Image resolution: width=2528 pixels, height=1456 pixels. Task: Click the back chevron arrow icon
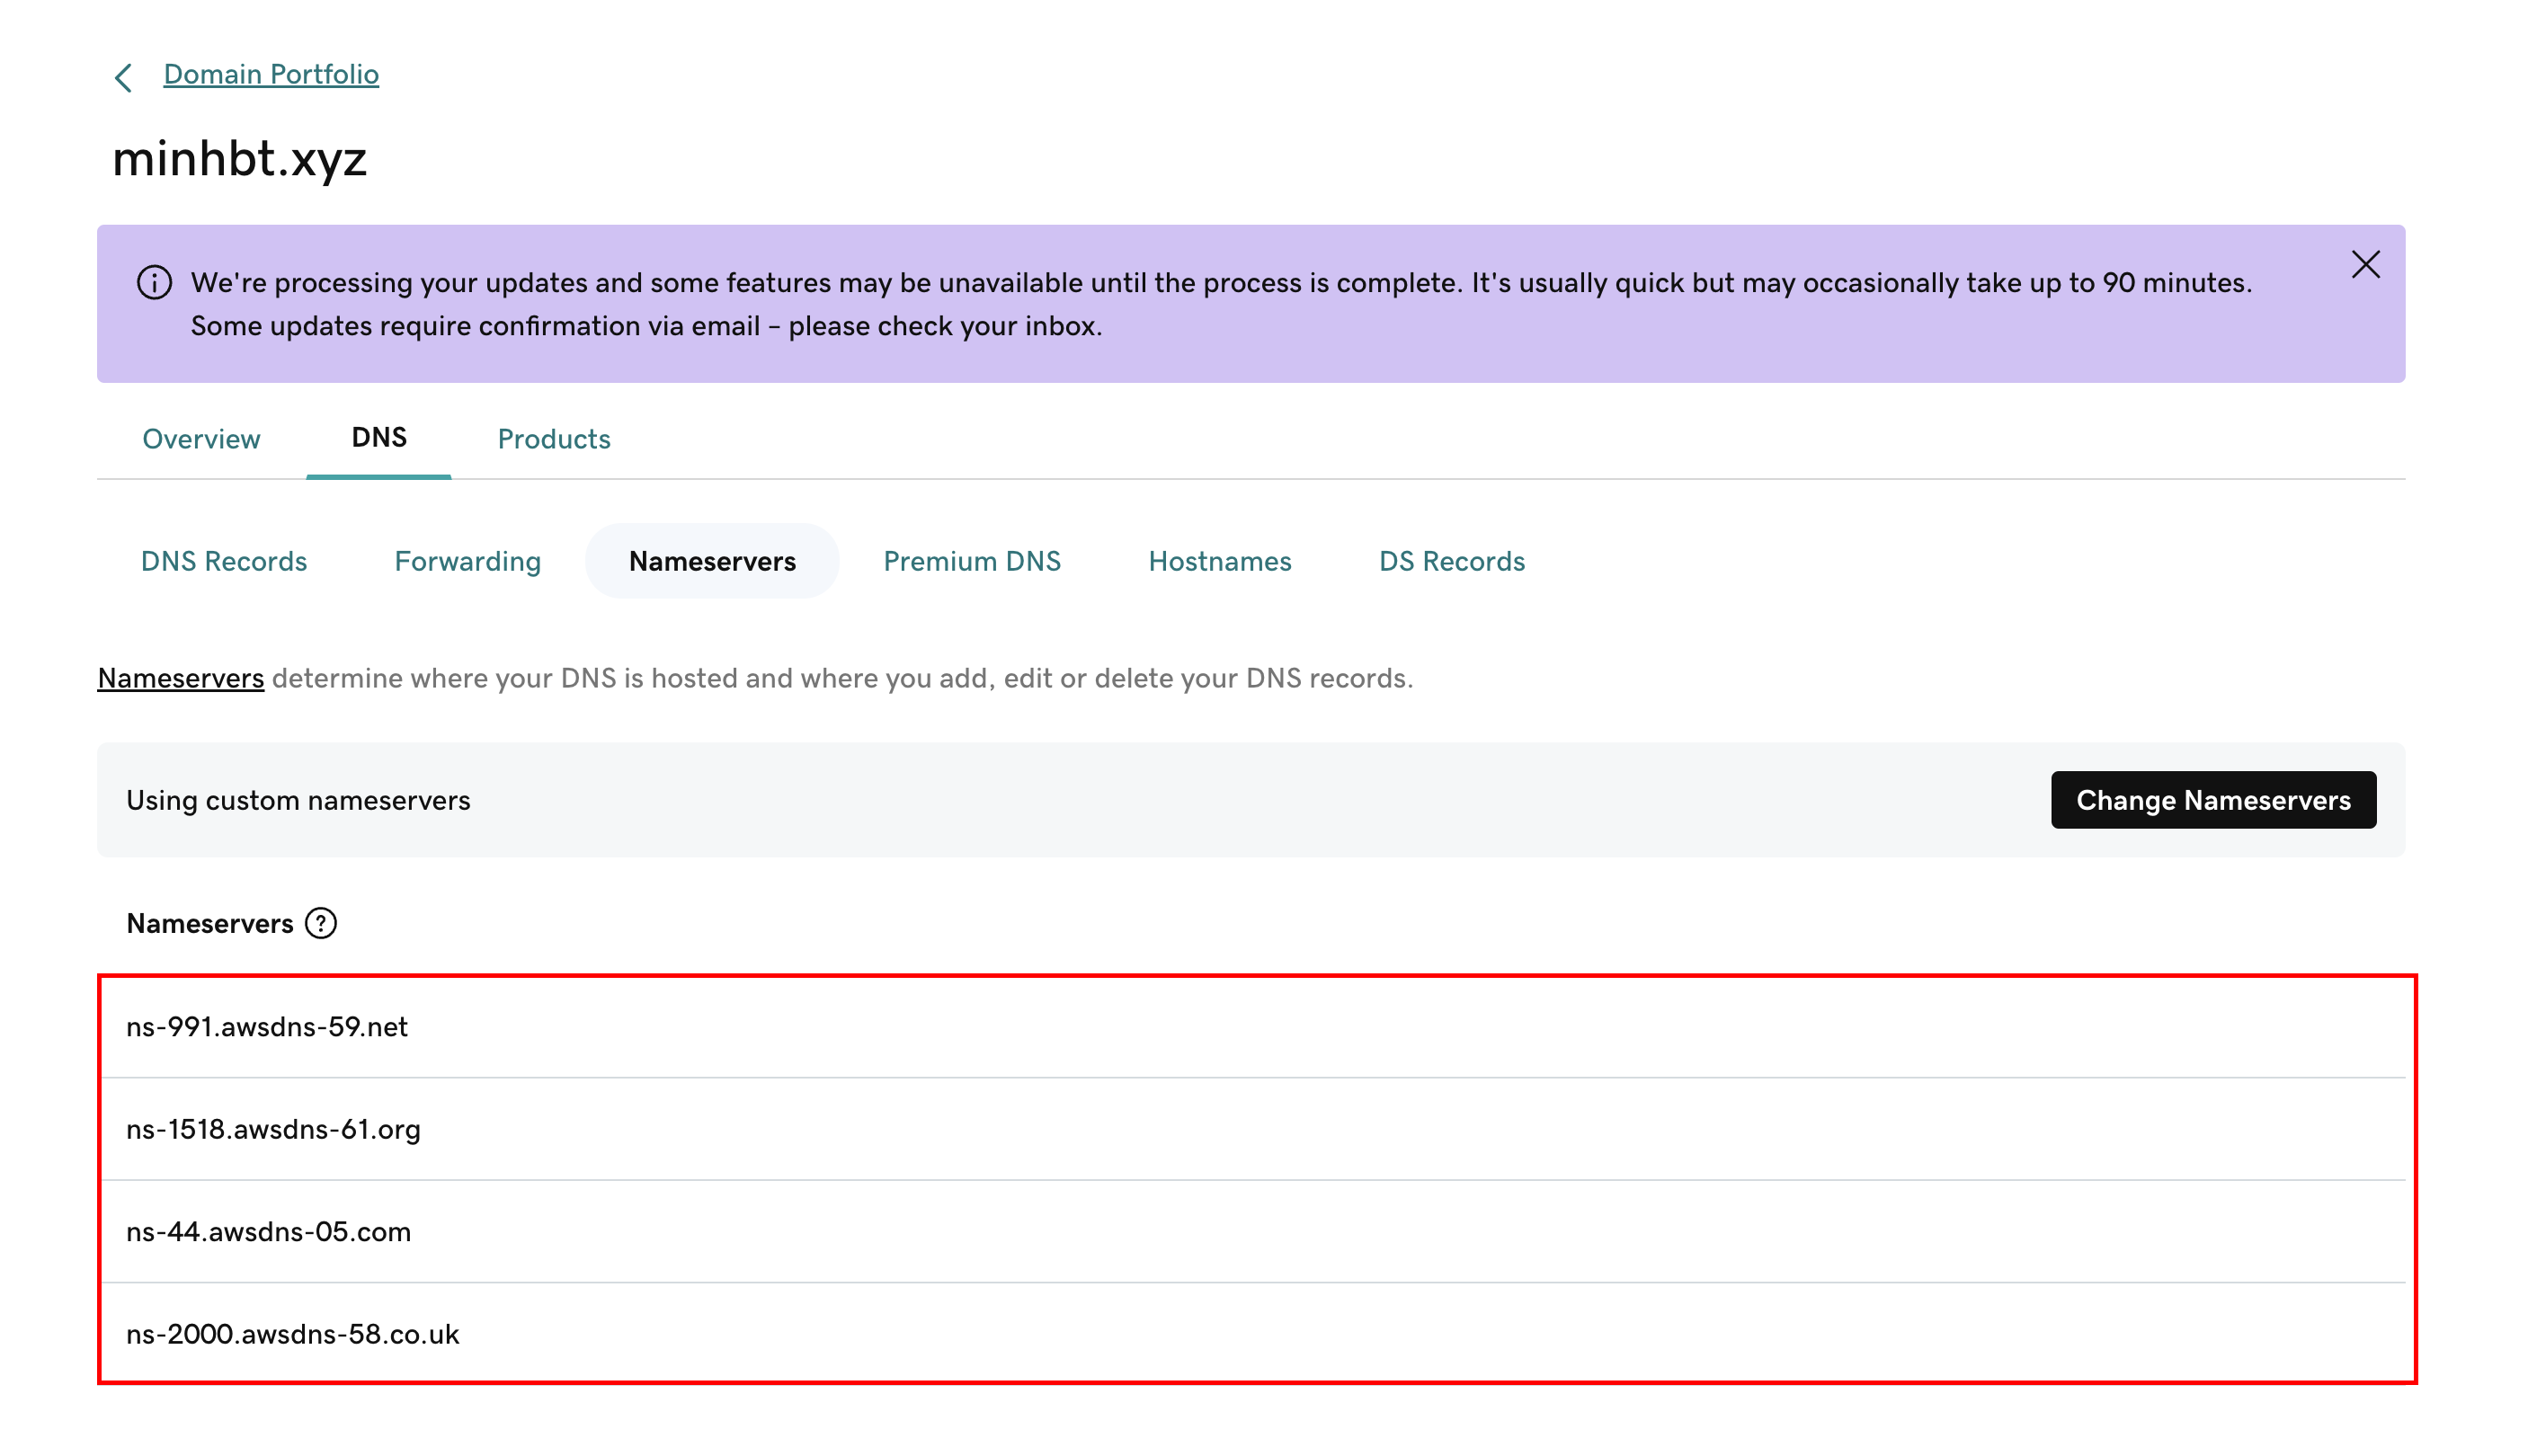tap(123, 77)
